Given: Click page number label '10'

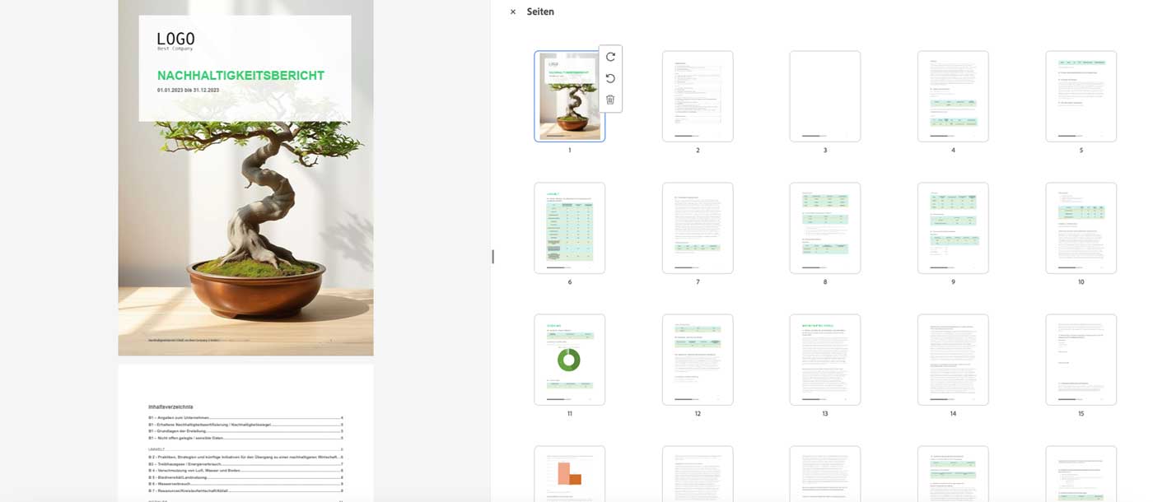Looking at the screenshot, I should (1081, 282).
